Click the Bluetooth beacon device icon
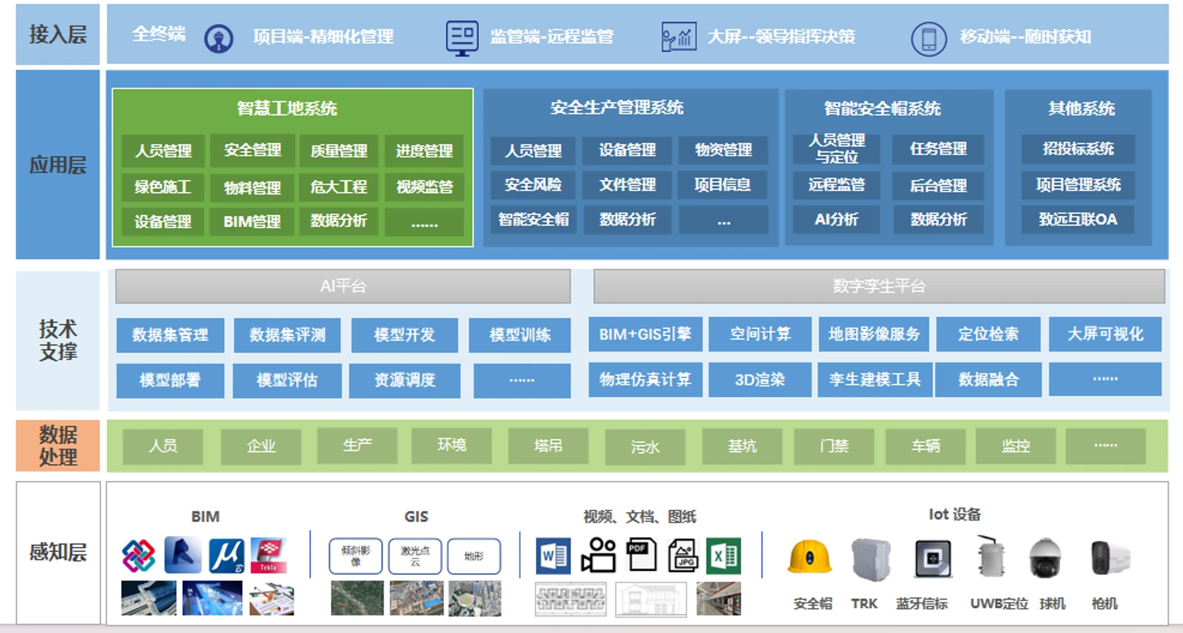1183x633 pixels. coord(933,558)
